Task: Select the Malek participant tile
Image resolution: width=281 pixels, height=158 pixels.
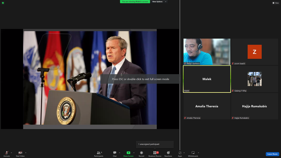Action: 207,79
